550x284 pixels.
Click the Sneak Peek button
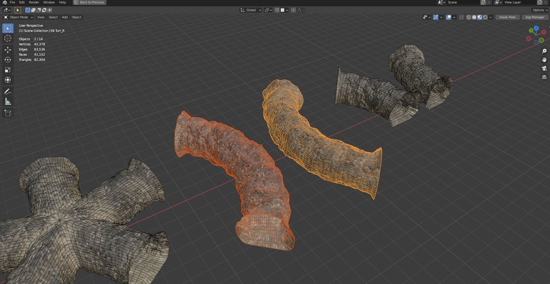point(507,17)
